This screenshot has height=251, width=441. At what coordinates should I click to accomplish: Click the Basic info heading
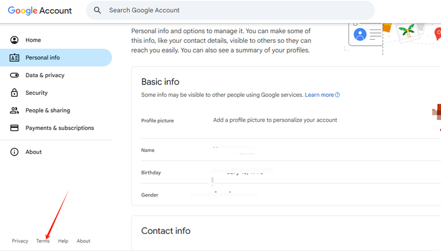coord(160,82)
